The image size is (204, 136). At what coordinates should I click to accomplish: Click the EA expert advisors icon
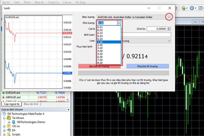pyautogui.click(x=9, y=130)
